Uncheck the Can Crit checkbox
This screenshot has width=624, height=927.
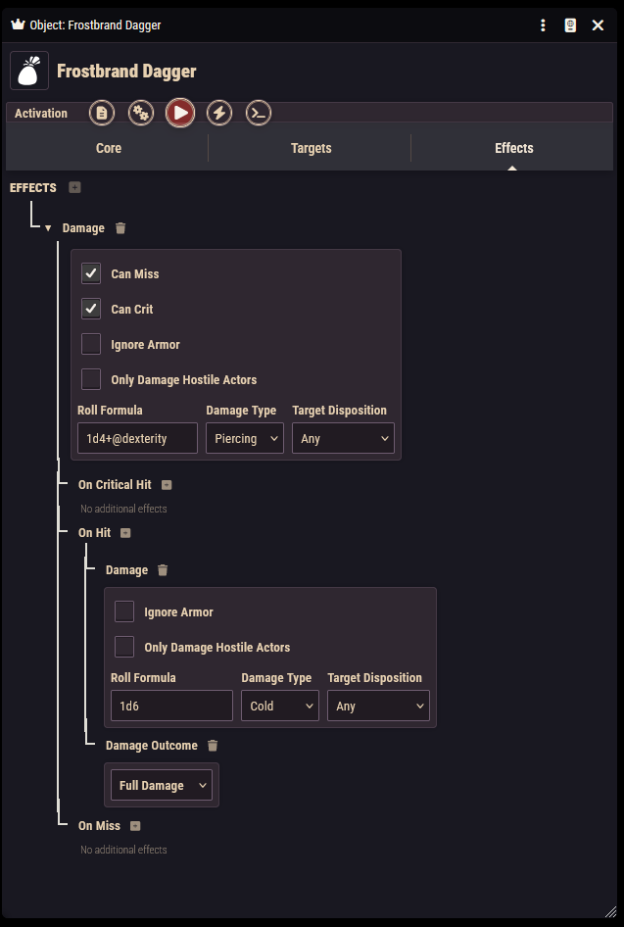91,309
